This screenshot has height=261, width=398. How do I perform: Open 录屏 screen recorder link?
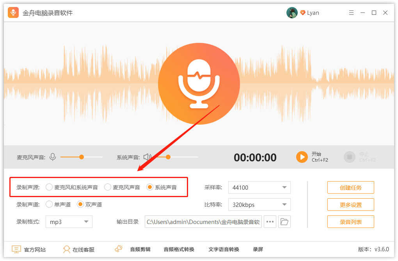pos(258,249)
